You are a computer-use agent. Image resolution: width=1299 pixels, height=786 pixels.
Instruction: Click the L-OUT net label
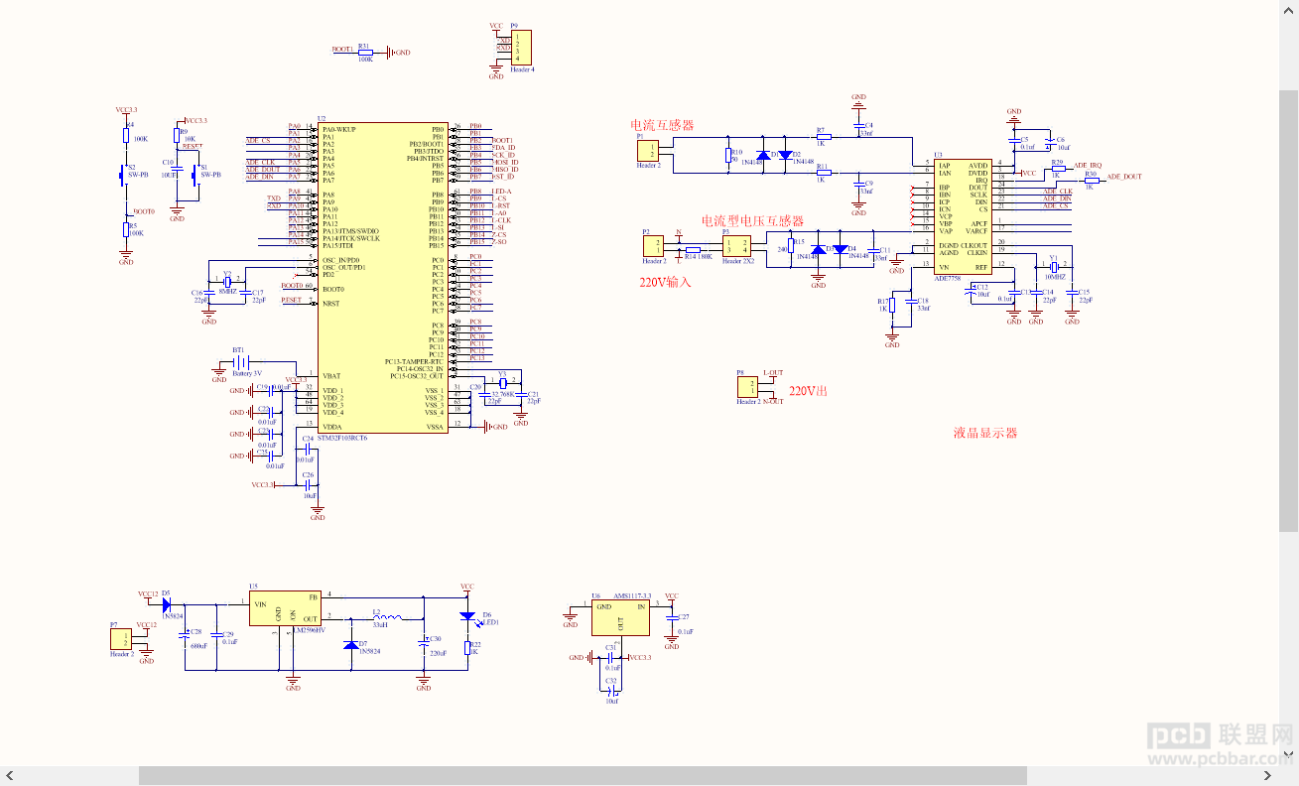point(773,373)
